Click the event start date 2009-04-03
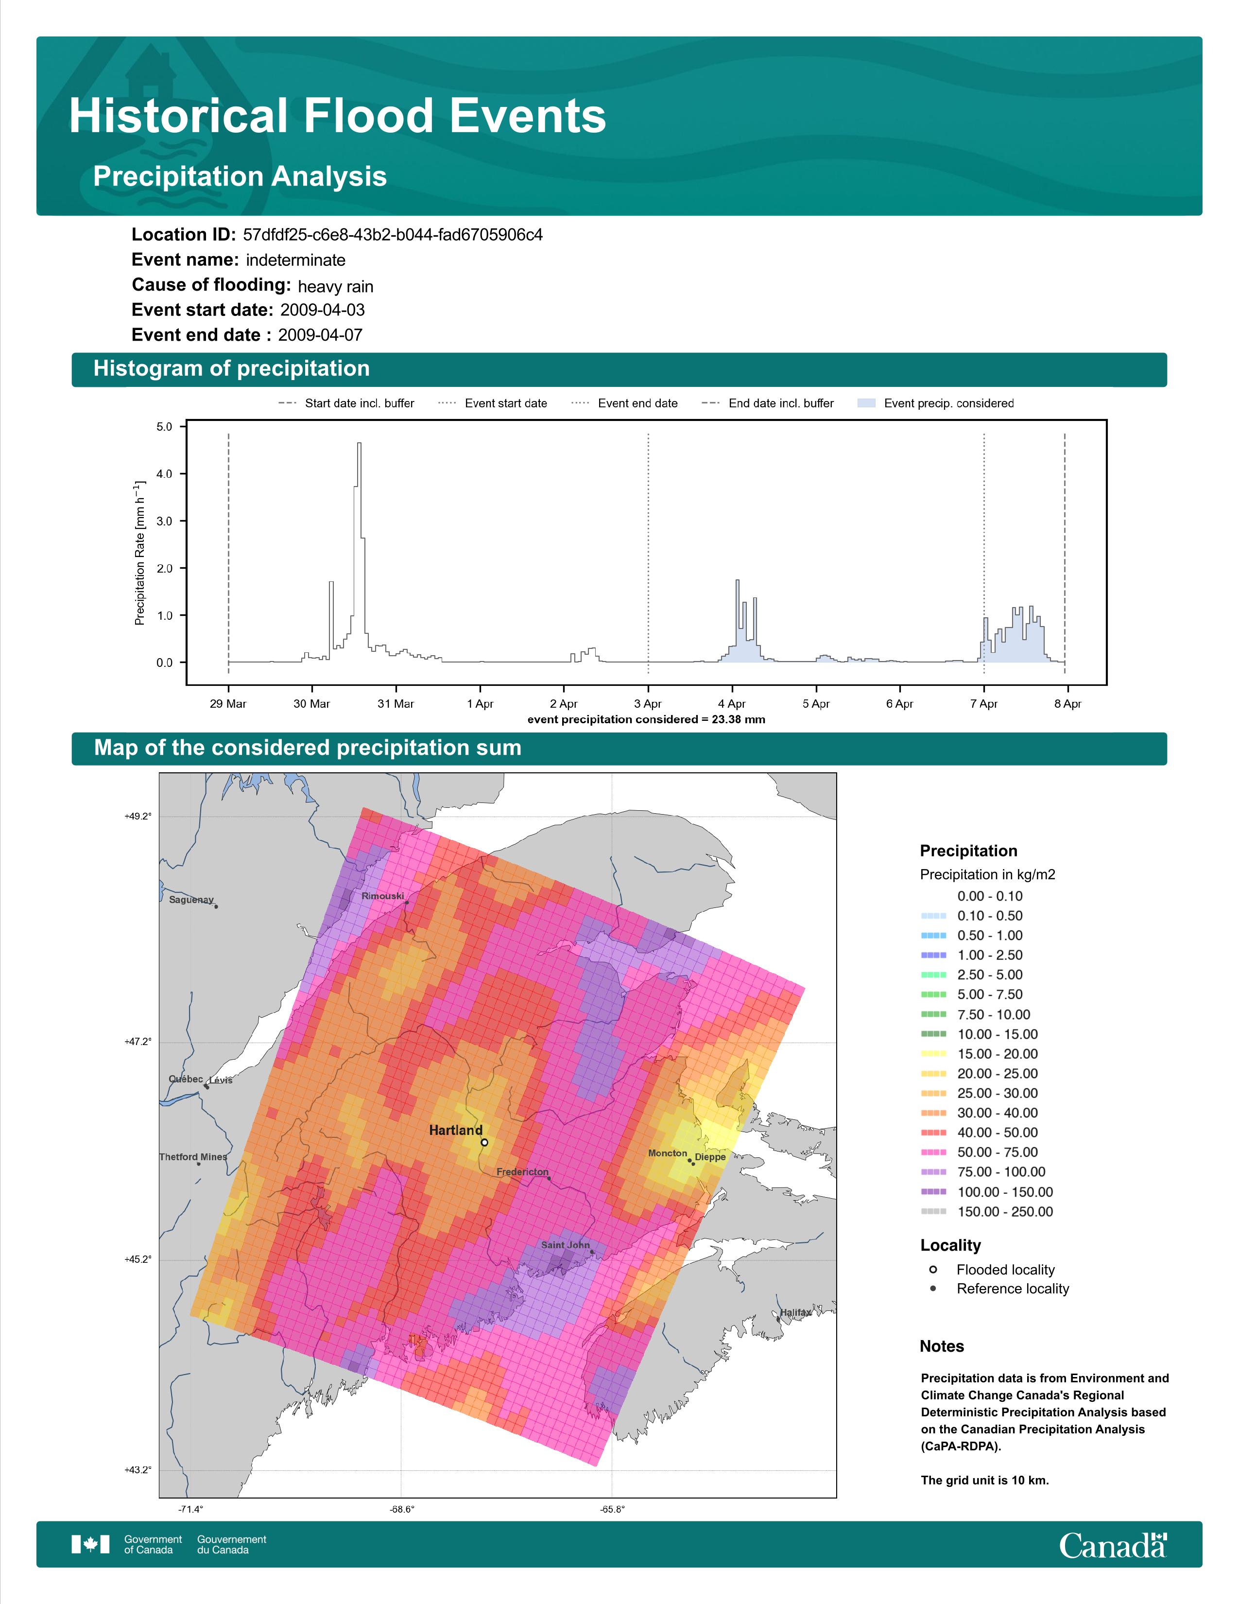The image size is (1239, 1604). click(x=322, y=310)
